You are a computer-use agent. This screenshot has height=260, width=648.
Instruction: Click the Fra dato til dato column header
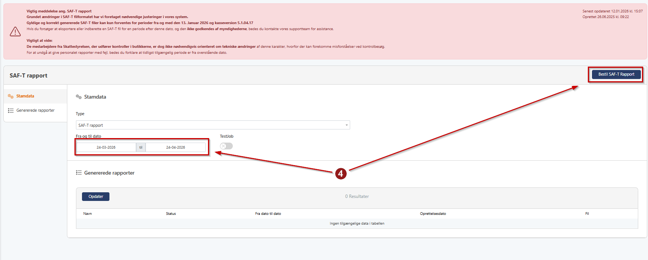pos(268,214)
